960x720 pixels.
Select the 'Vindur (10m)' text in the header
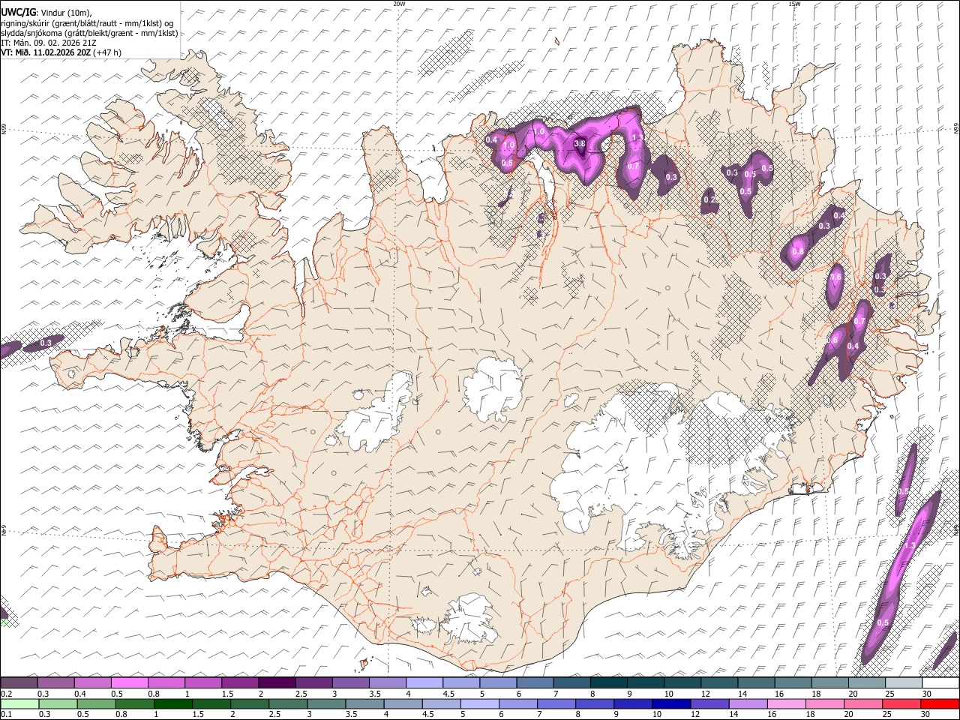tap(64, 13)
